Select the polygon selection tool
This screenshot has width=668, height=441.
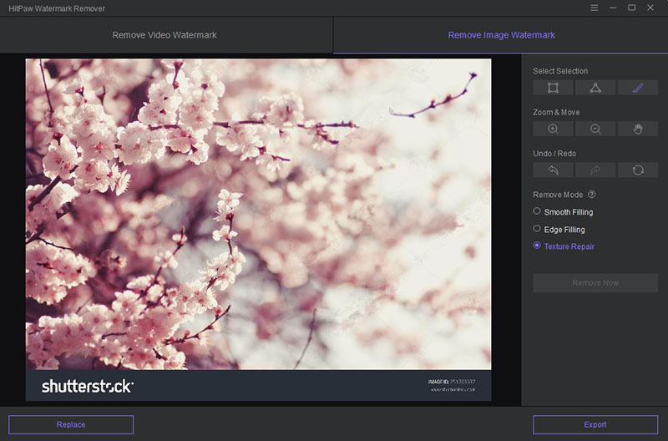(595, 88)
